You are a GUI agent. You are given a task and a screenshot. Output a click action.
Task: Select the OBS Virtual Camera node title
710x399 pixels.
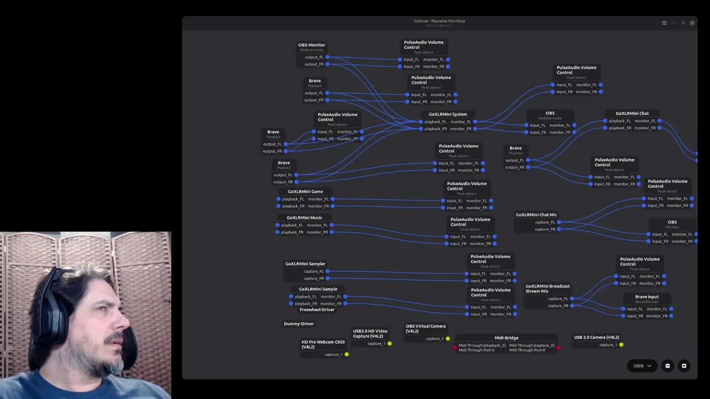[x=425, y=329]
